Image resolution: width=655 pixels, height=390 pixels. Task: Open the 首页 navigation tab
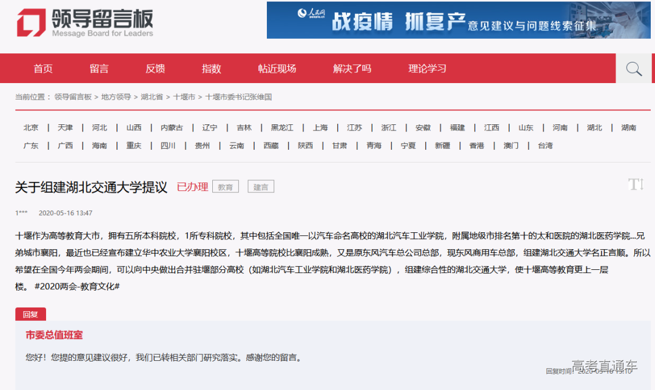pos(43,69)
